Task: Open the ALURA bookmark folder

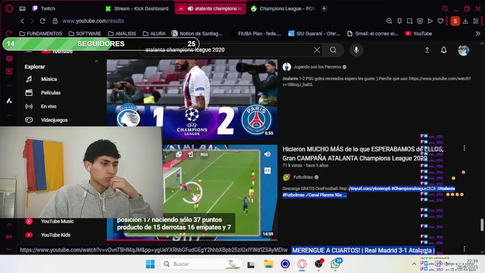Action: point(154,33)
